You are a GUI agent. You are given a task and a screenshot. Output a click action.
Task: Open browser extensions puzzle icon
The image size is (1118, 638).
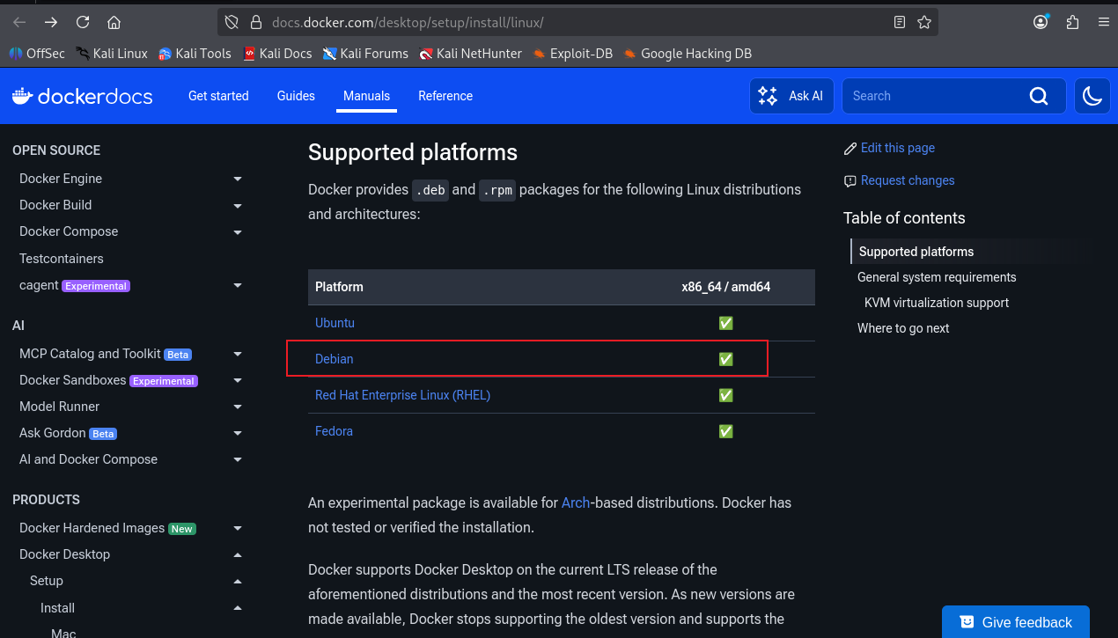pos(1072,22)
